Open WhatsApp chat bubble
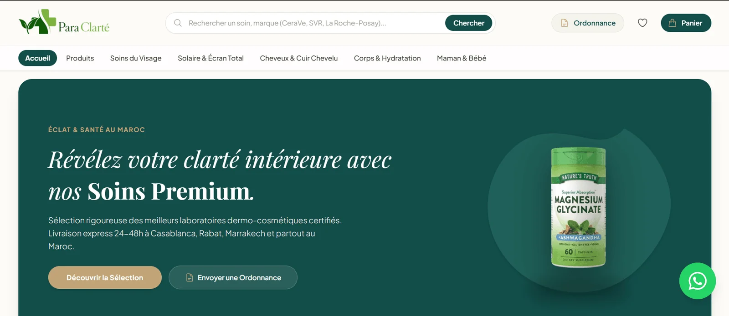The height and width of the screenshot is (316, 729). point(698,281)
